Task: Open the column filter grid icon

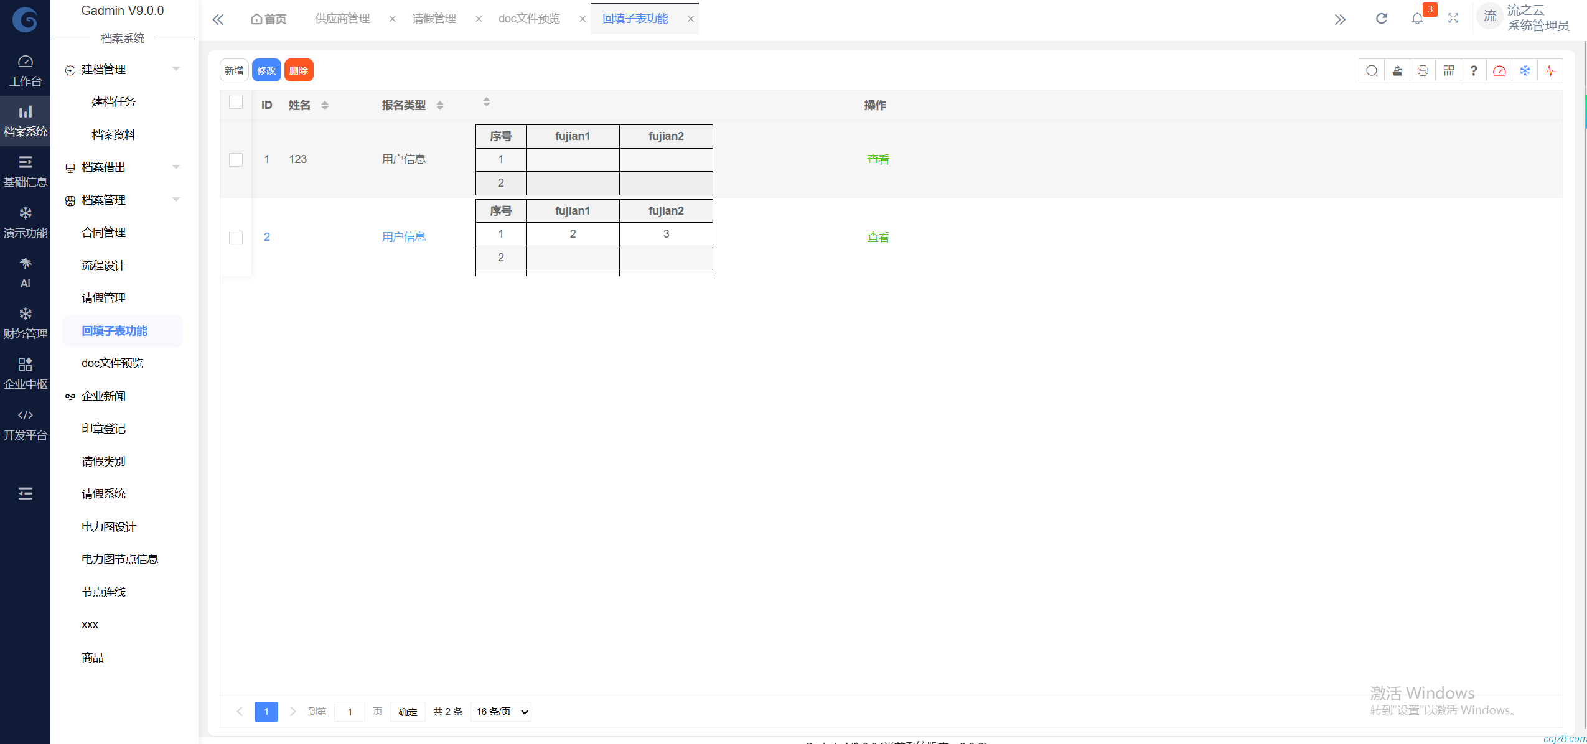Action: pyautogui.click(x=1448, y=71)
